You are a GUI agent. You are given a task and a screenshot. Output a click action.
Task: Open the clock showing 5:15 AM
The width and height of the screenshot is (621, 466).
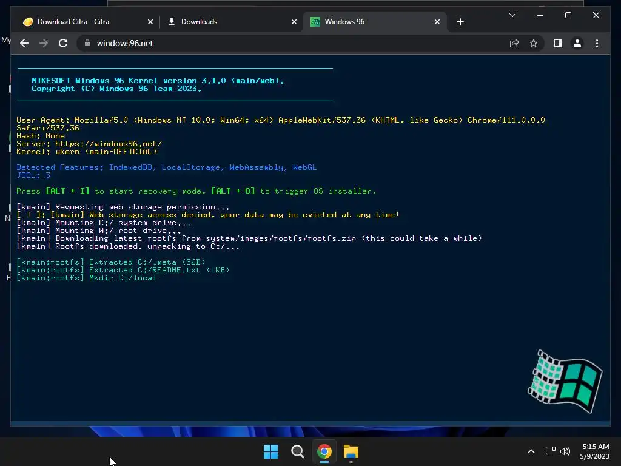click(x=594, y=451)
